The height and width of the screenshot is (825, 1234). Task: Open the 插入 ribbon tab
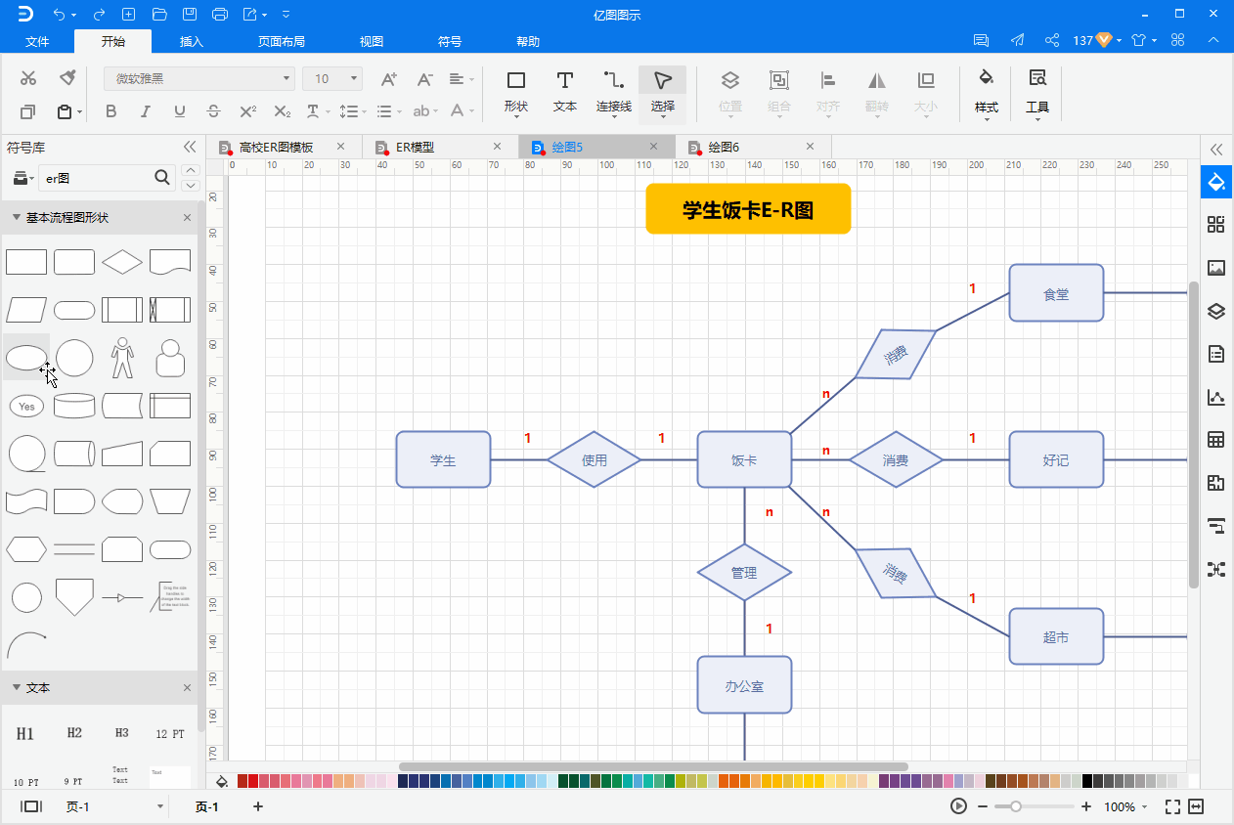tap(190, 41)
